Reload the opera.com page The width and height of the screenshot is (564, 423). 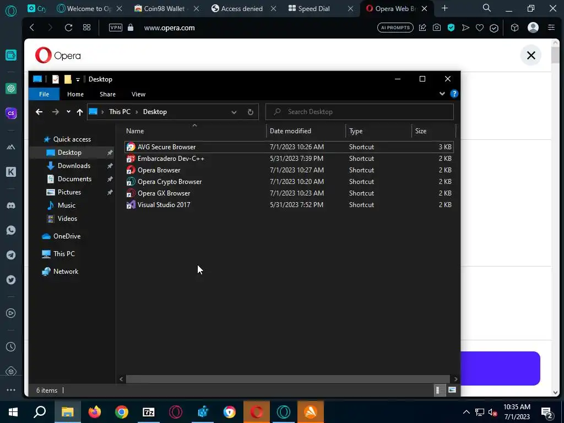(x=68, y=28)
